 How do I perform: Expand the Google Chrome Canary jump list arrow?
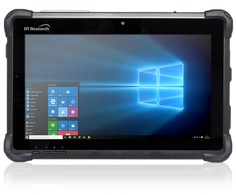point(45,92)
